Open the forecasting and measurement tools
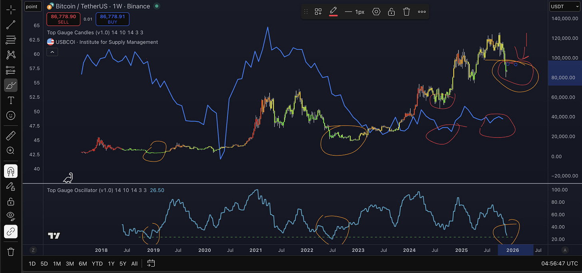 (x=11, y=70)
